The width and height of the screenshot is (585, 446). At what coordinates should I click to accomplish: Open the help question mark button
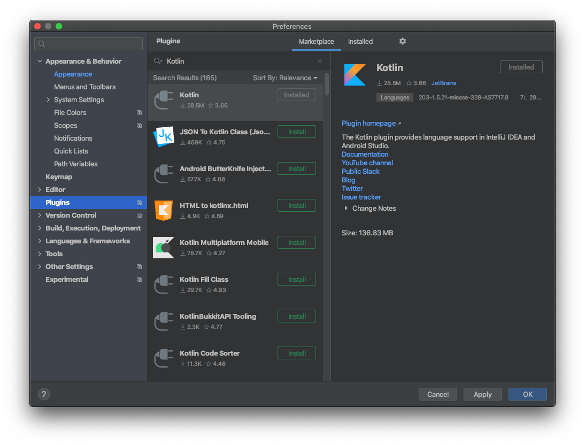pos(44,394)
